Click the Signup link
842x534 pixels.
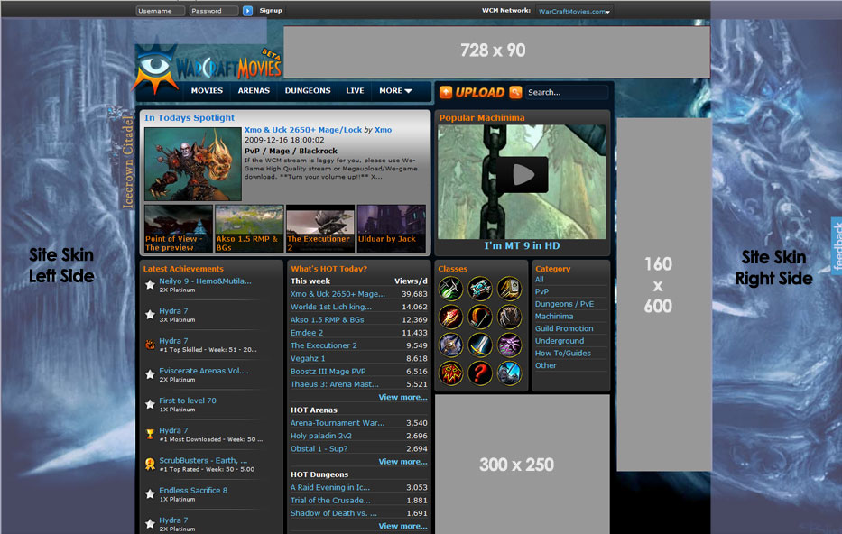(271, 10)
